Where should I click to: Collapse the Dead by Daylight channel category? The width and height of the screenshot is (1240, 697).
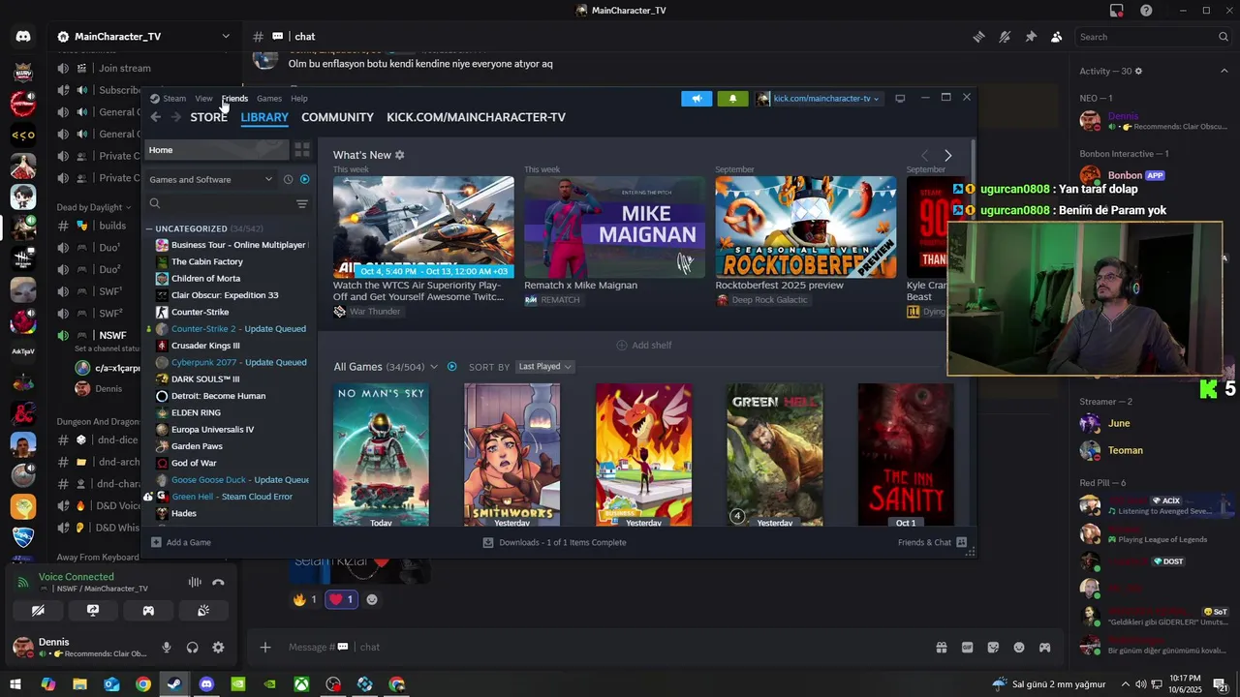click(94, 207)
